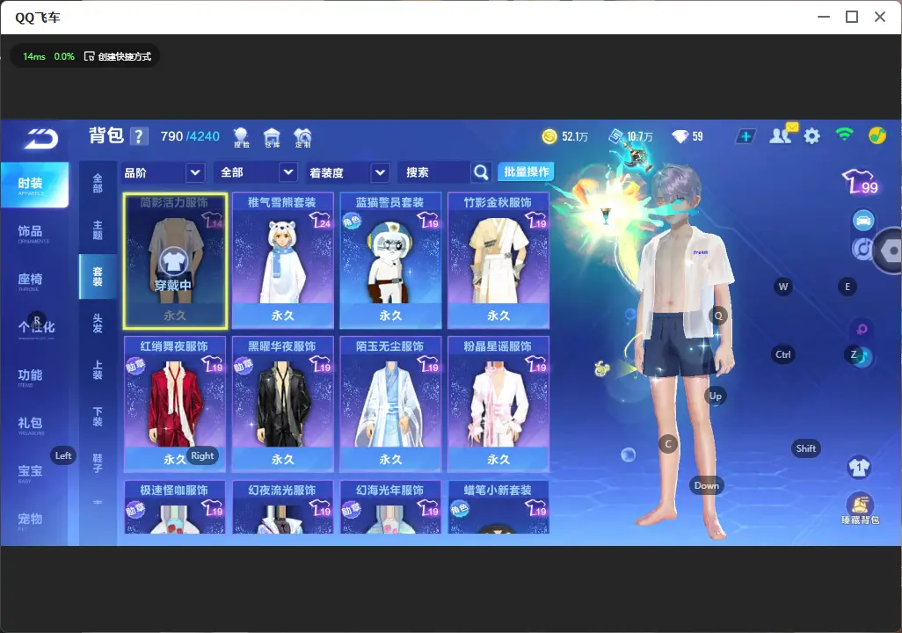This screenshot has height=633, width=902.
Task: Switch to the 功能 items tab
Action: tap(34, 377)
